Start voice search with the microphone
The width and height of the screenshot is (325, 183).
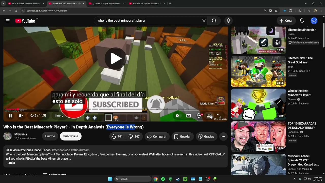(229, 21)
